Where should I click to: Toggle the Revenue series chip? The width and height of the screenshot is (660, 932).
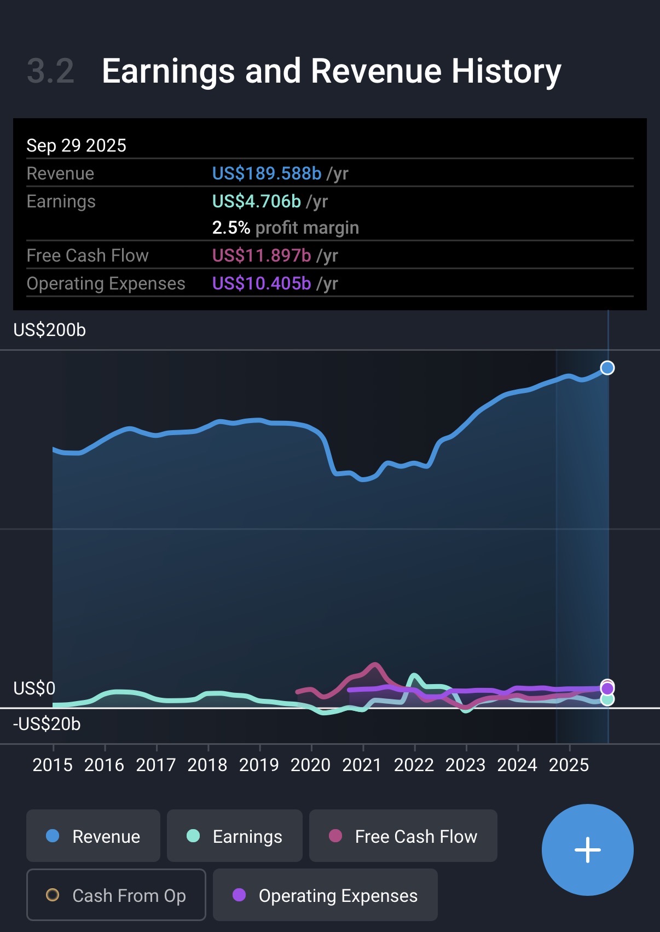(x=93, y=836)
